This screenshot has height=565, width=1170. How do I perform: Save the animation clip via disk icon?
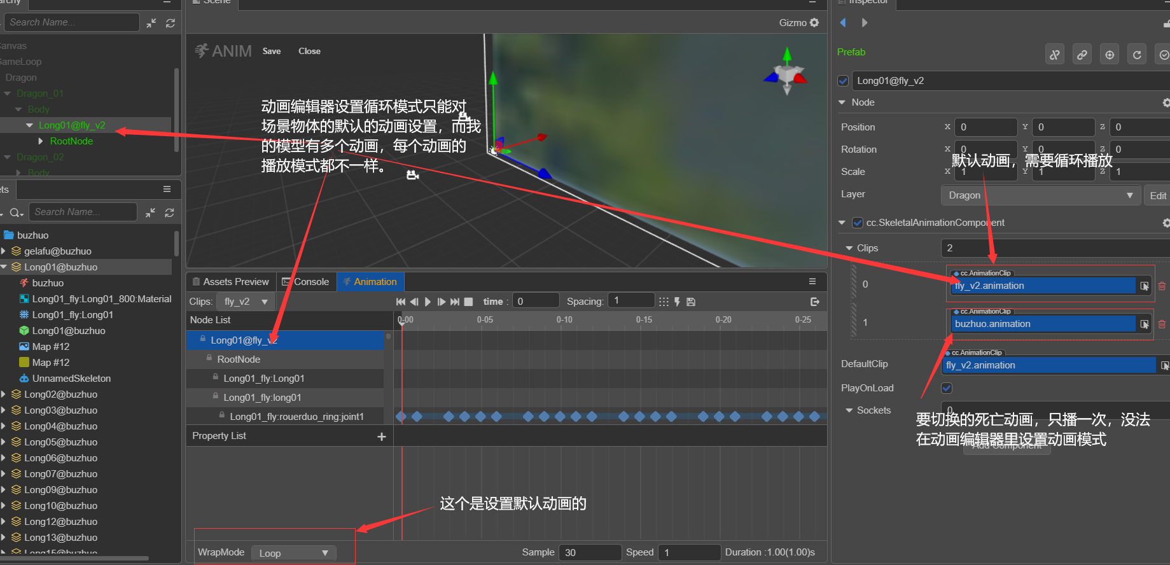point(691,302)
